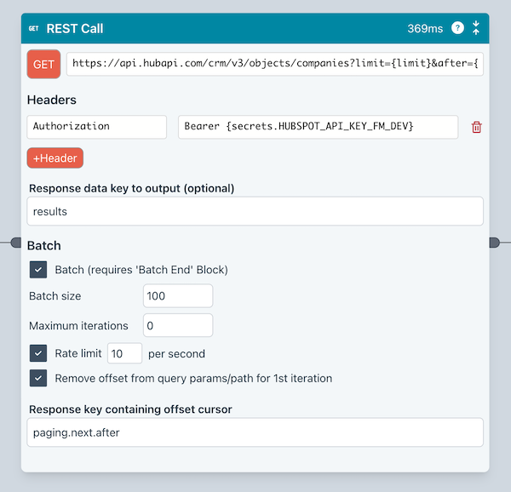The width and height of the screenshot is (511, 492).
Task: Click the right output connector port
Action: tap(495, 243)
